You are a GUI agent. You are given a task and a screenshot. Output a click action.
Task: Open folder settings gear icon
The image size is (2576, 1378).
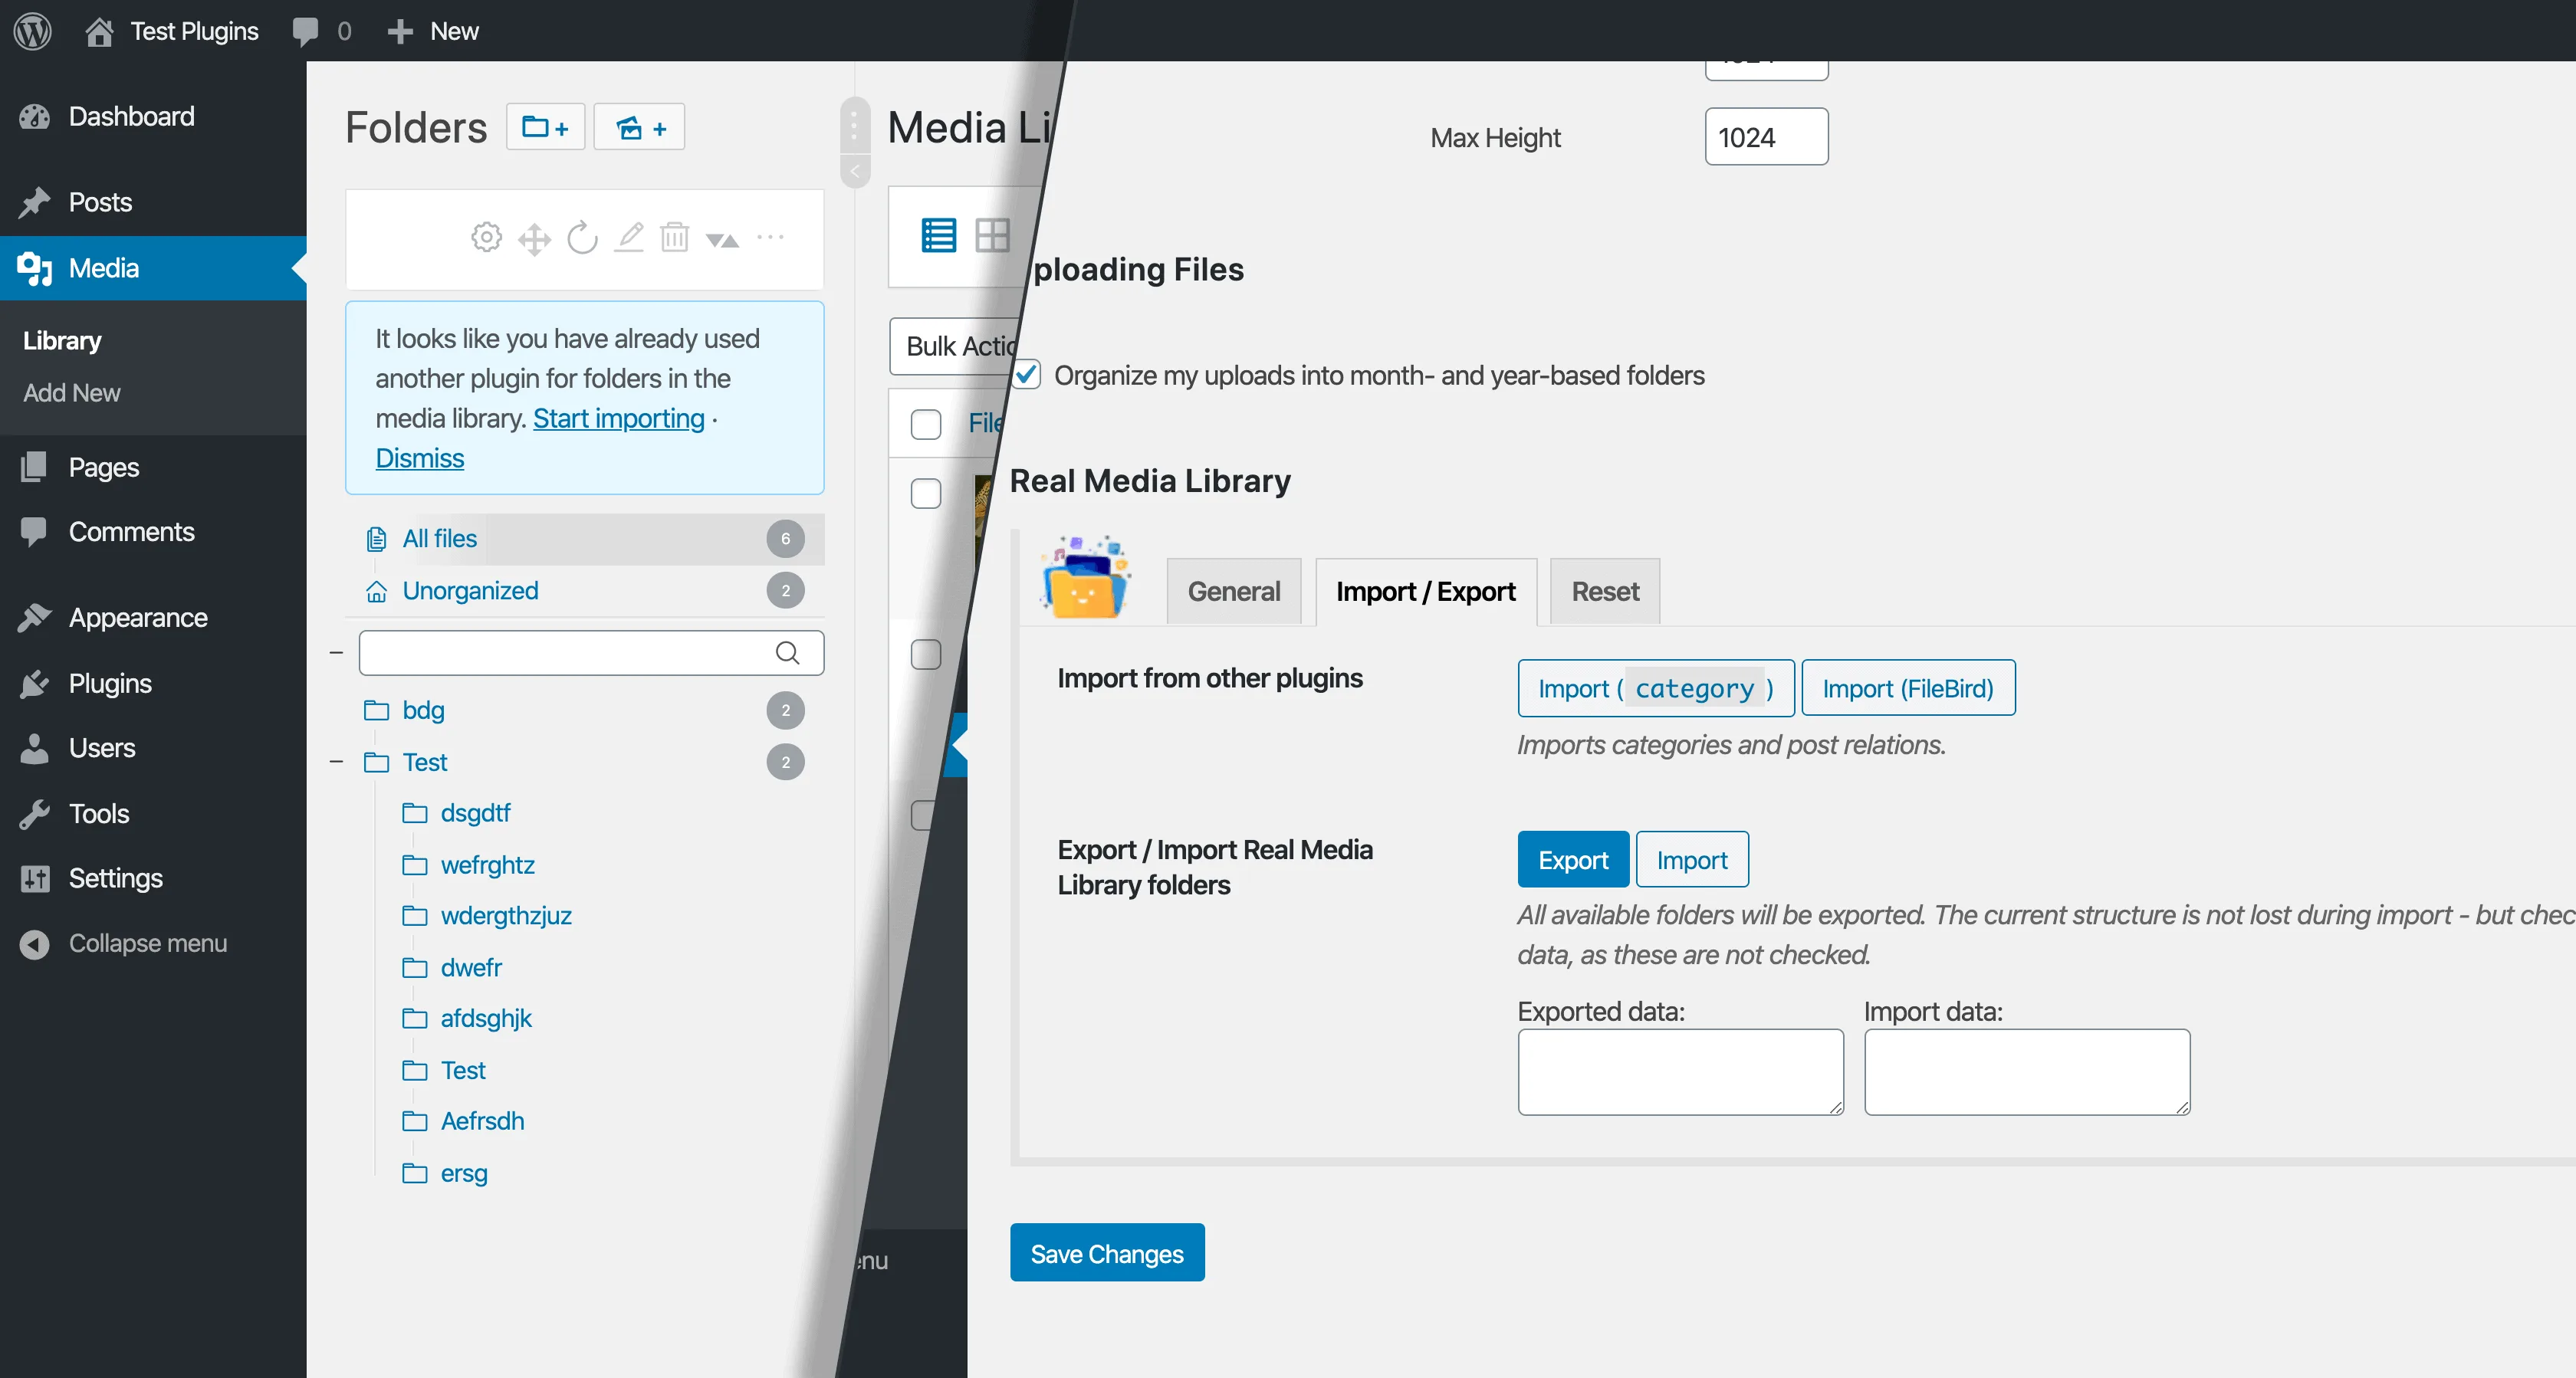[x=486, y=238]
